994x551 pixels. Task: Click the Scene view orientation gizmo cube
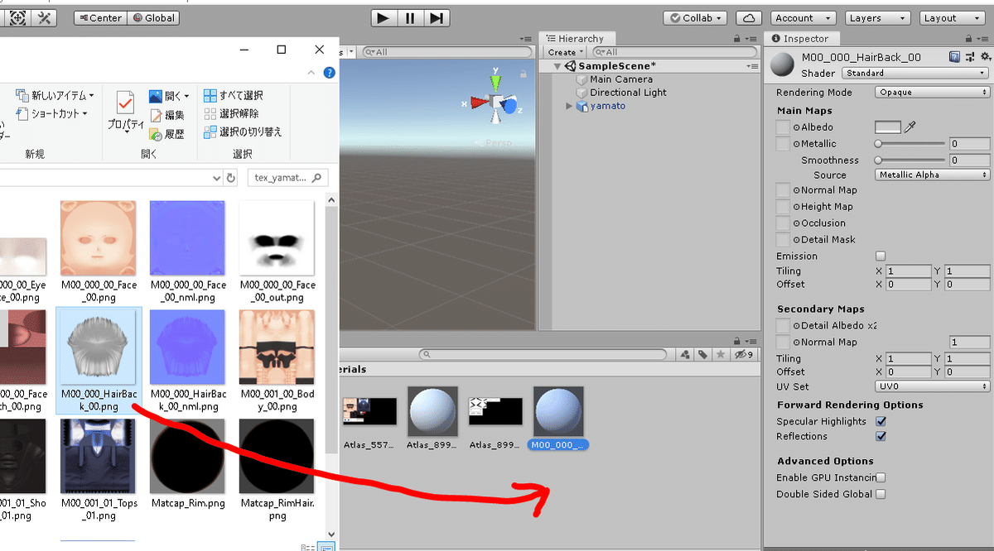(x=497, y=103)
